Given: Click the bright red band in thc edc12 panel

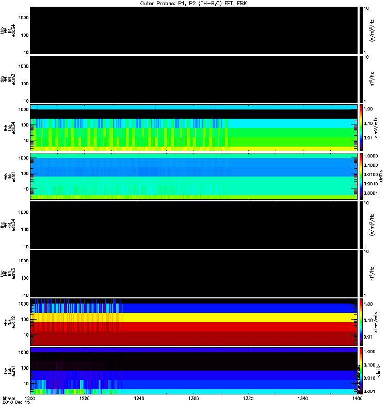Looking at the screenshot, I should click(x=193, y=327).
